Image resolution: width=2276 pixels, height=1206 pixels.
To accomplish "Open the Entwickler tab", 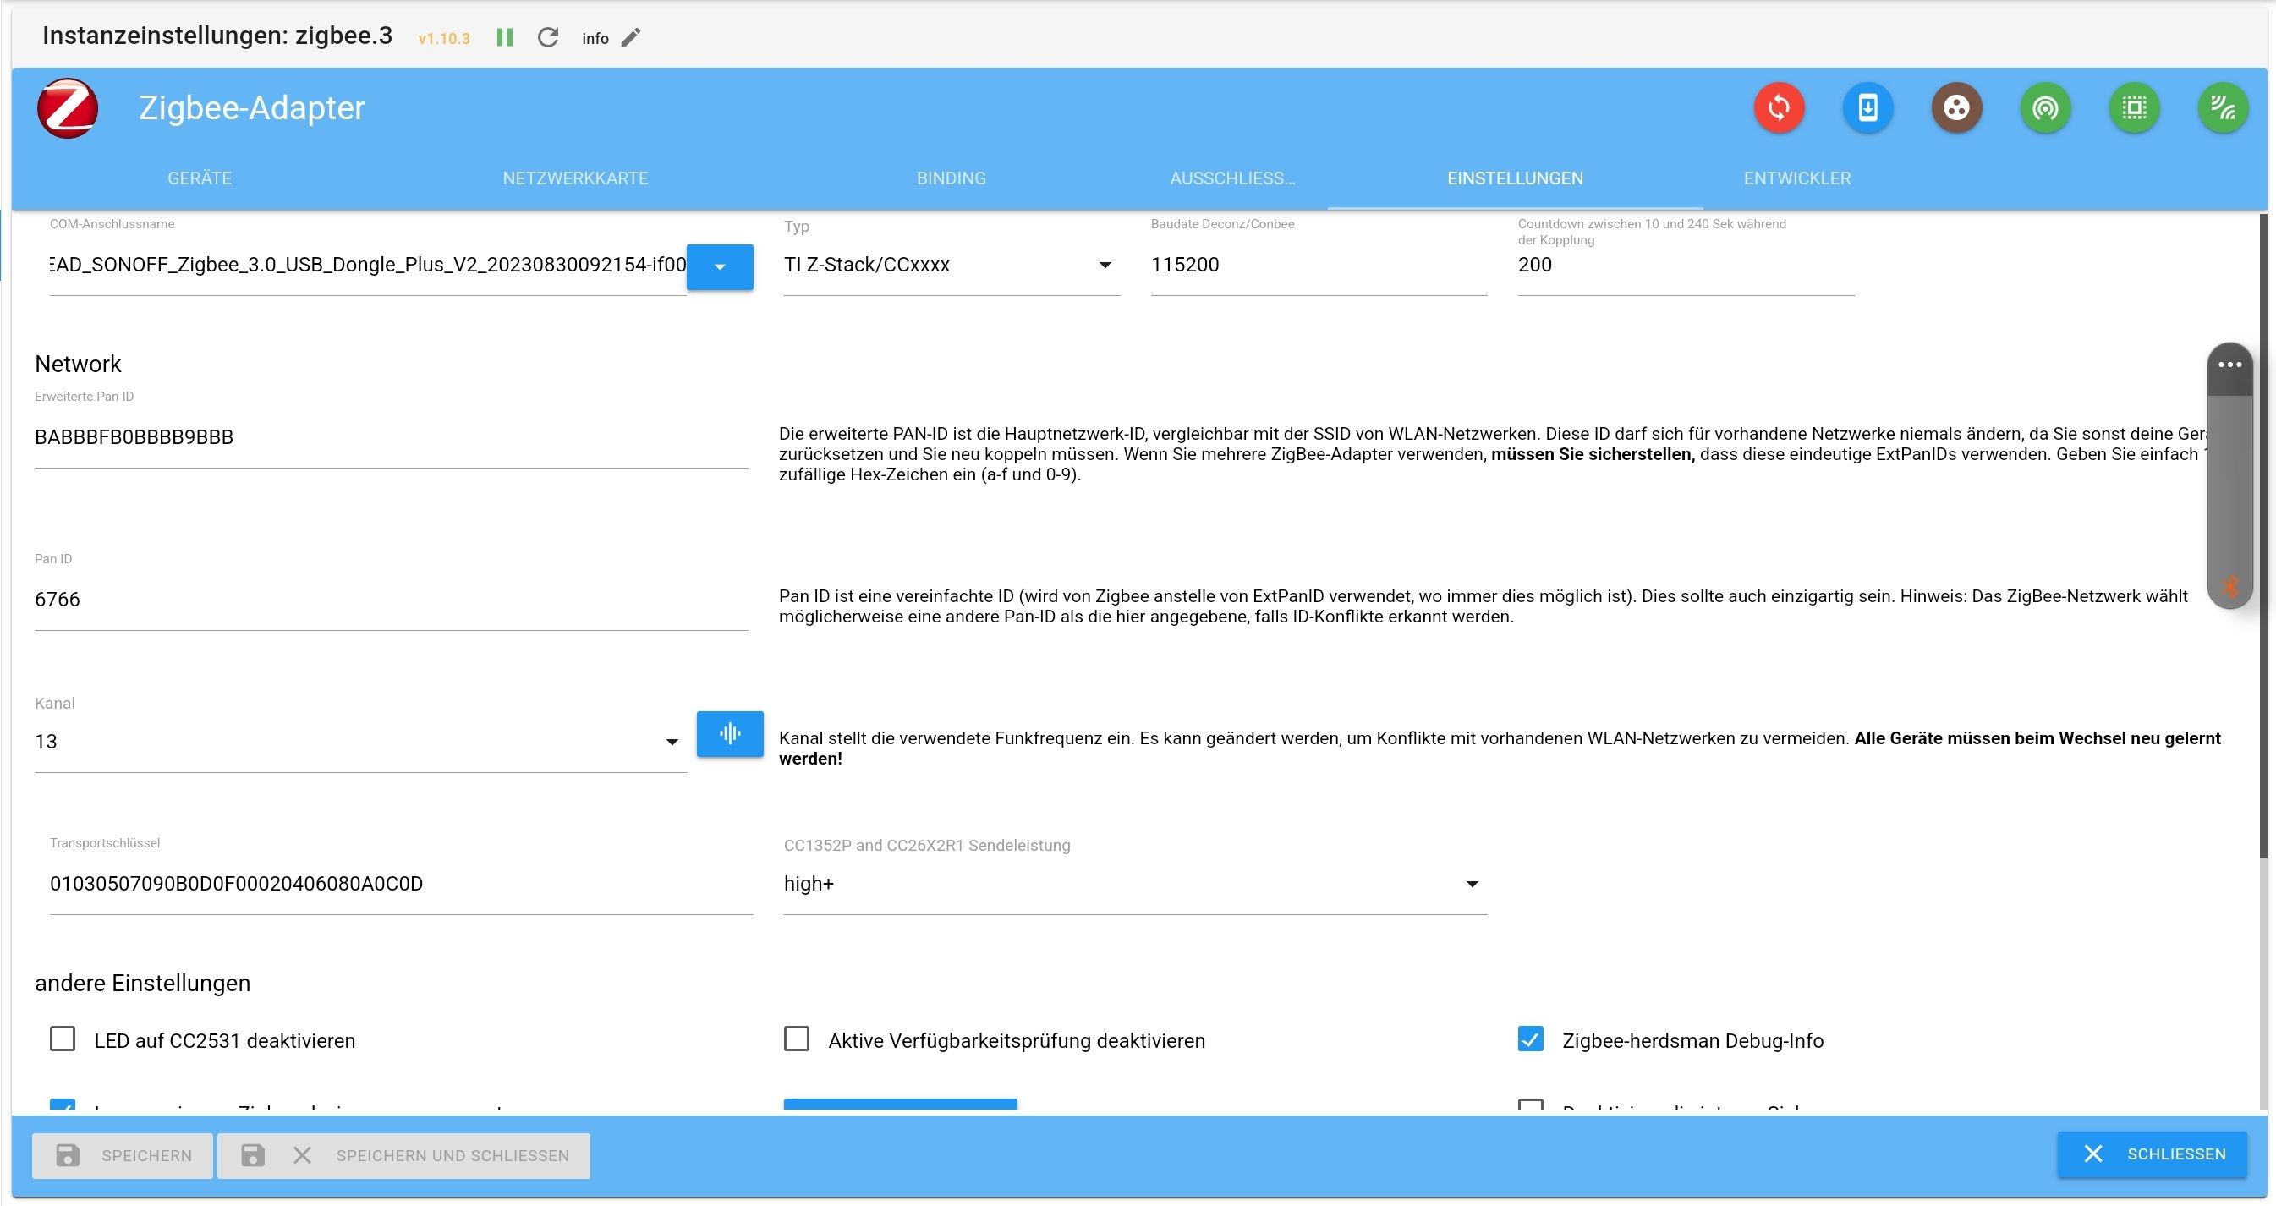I will coord(1796,178).
